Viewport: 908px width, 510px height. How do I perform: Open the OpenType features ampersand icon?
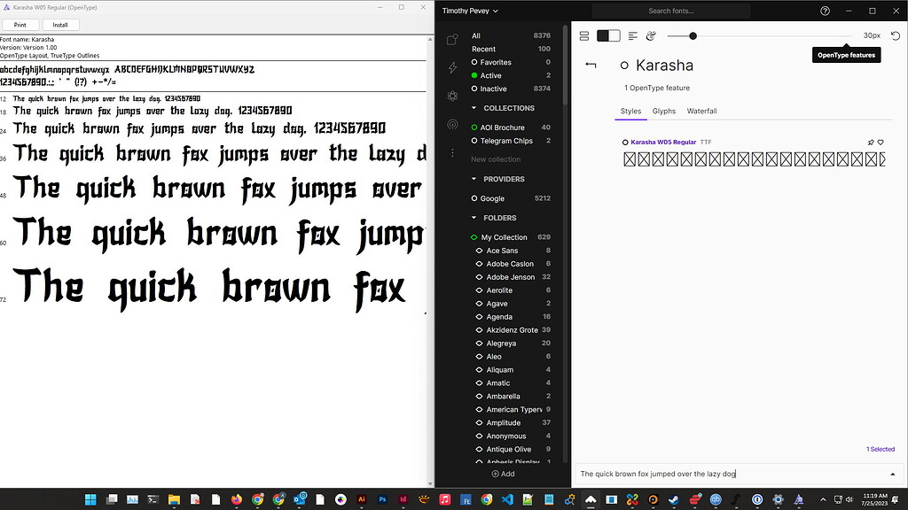click(x=650, y=35)
